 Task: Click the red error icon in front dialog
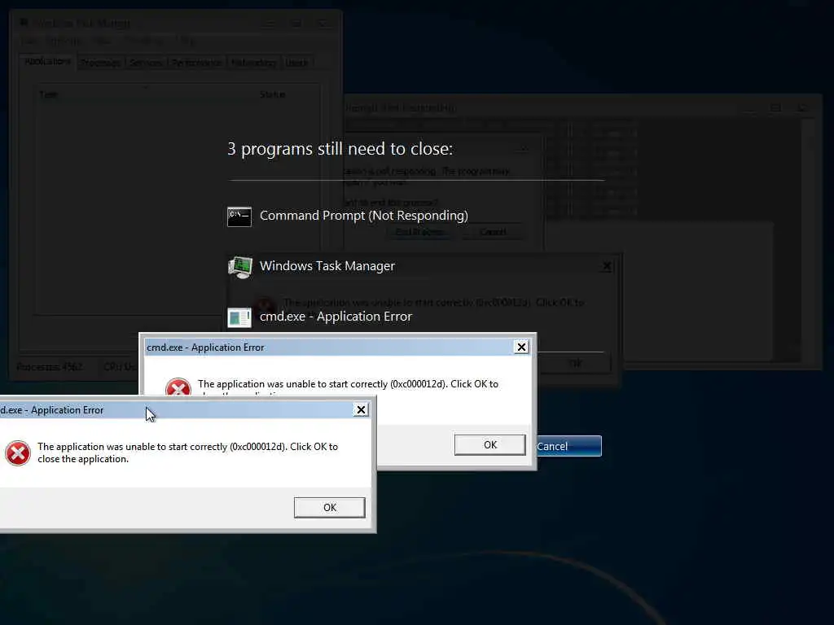tap(18, 453)
